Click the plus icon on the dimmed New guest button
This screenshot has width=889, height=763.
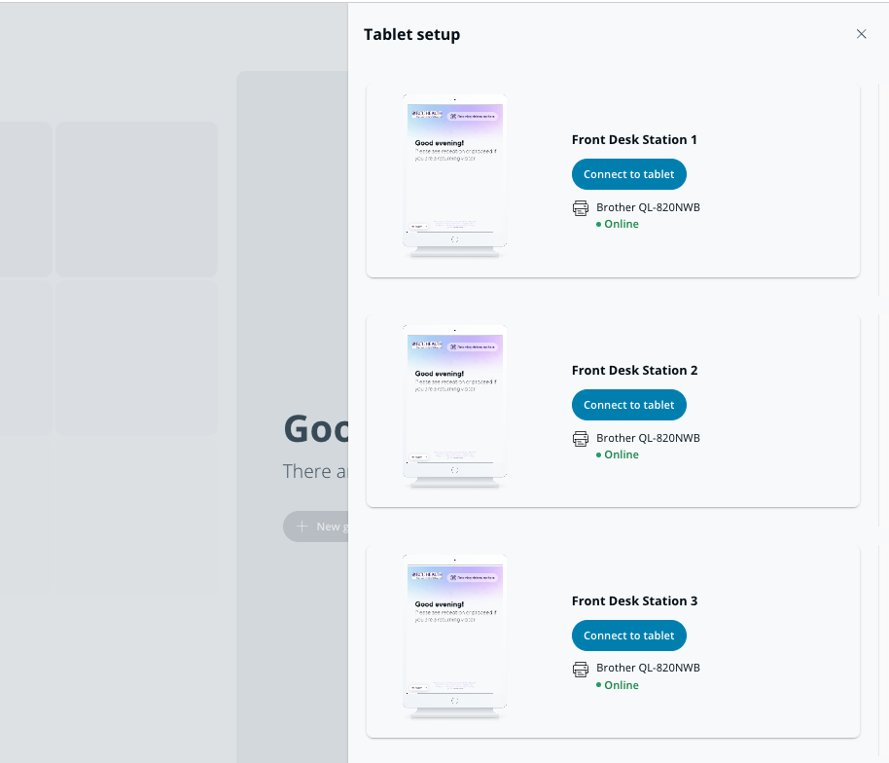pyautogui.click(x=302, y=527)
